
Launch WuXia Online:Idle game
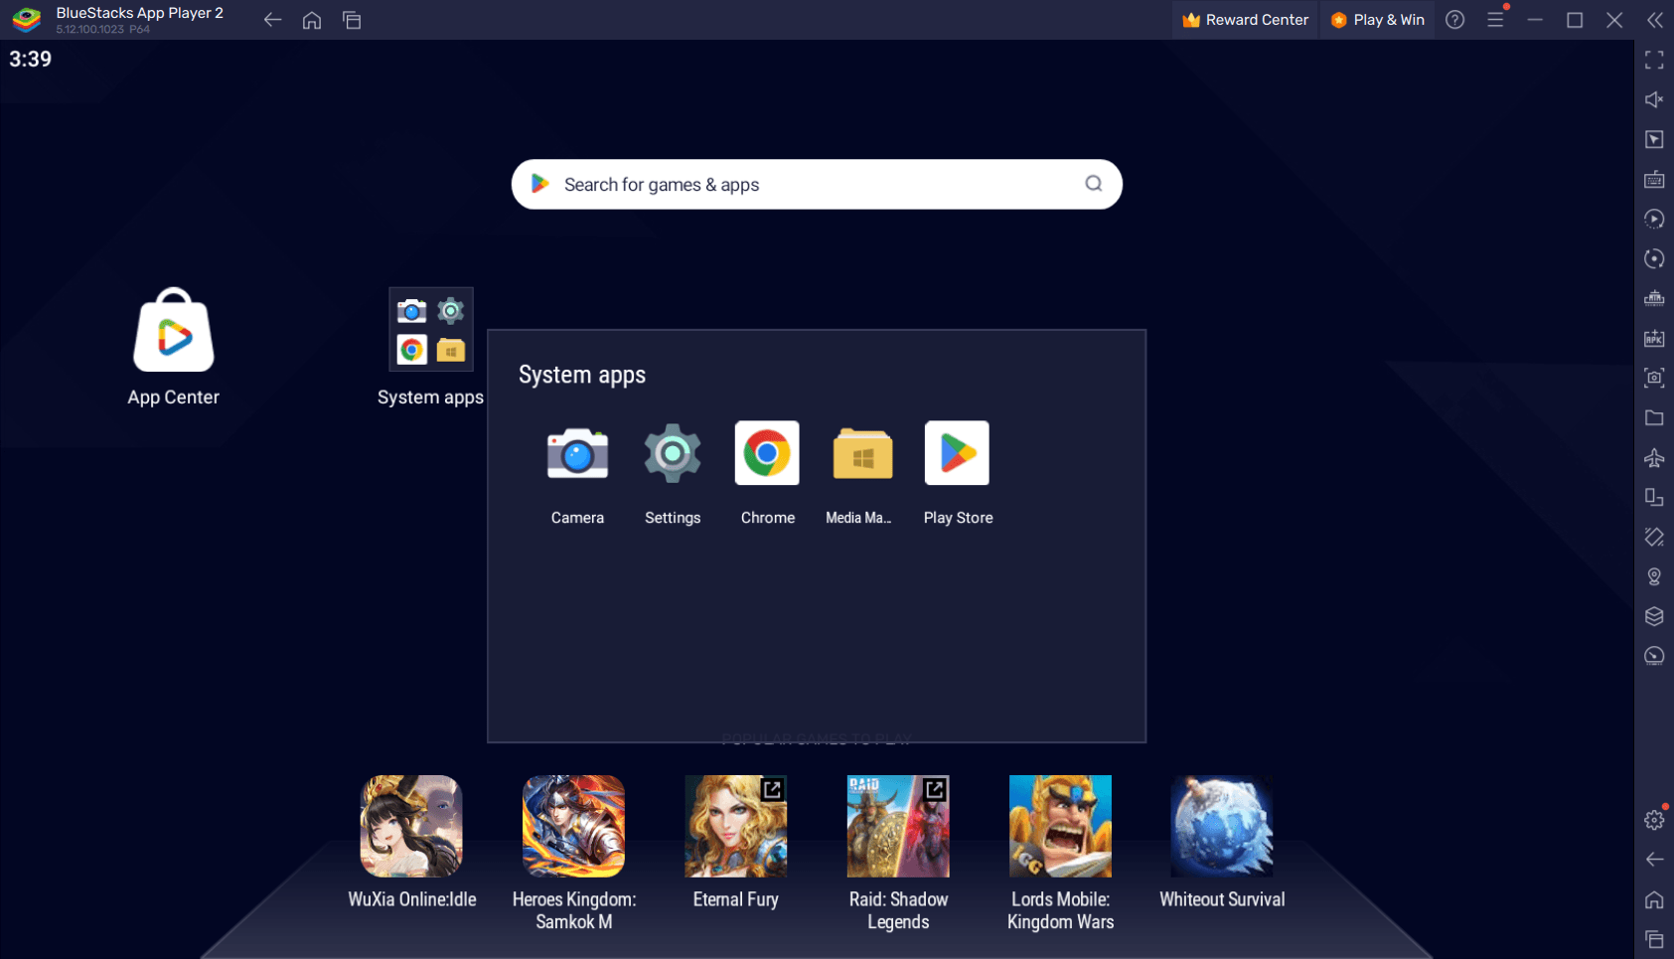(x=411, y=826)
